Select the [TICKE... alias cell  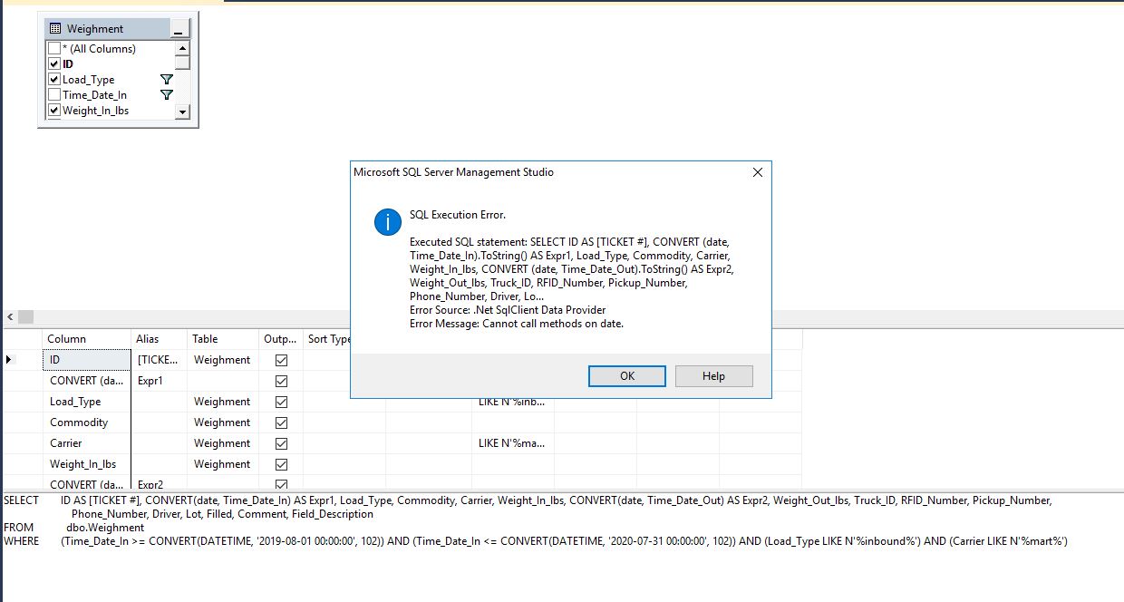[x=160, y=360]
